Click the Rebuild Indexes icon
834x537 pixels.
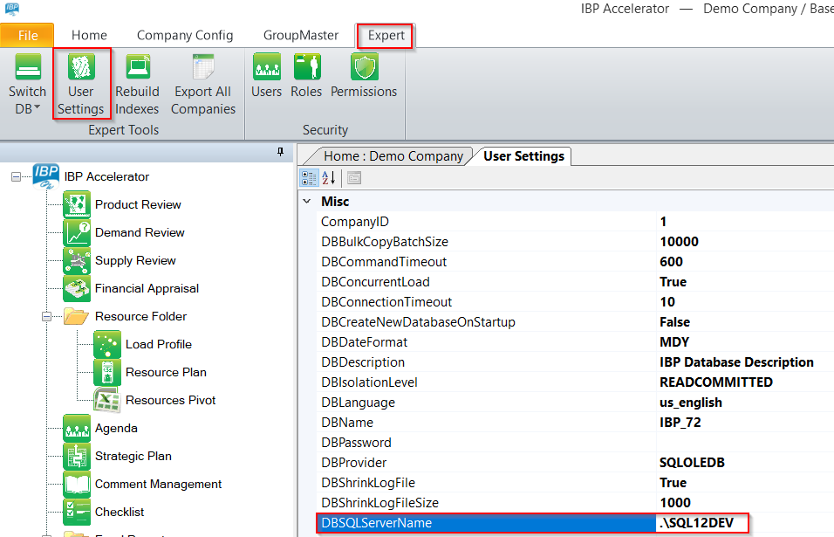click(x=138, y=67)
